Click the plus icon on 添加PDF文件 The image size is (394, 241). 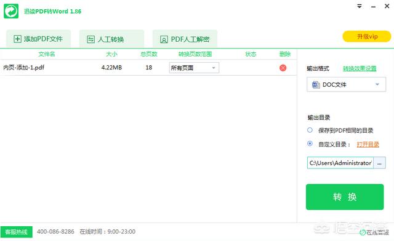[x=17, y=39]
